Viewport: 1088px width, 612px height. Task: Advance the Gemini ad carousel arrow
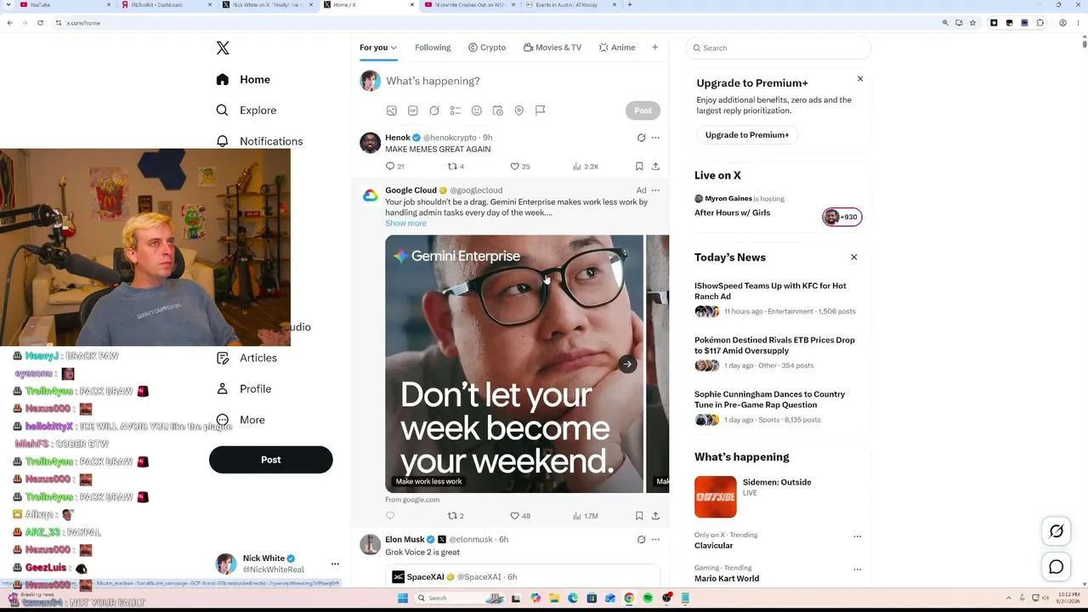[x=627, y=365]
